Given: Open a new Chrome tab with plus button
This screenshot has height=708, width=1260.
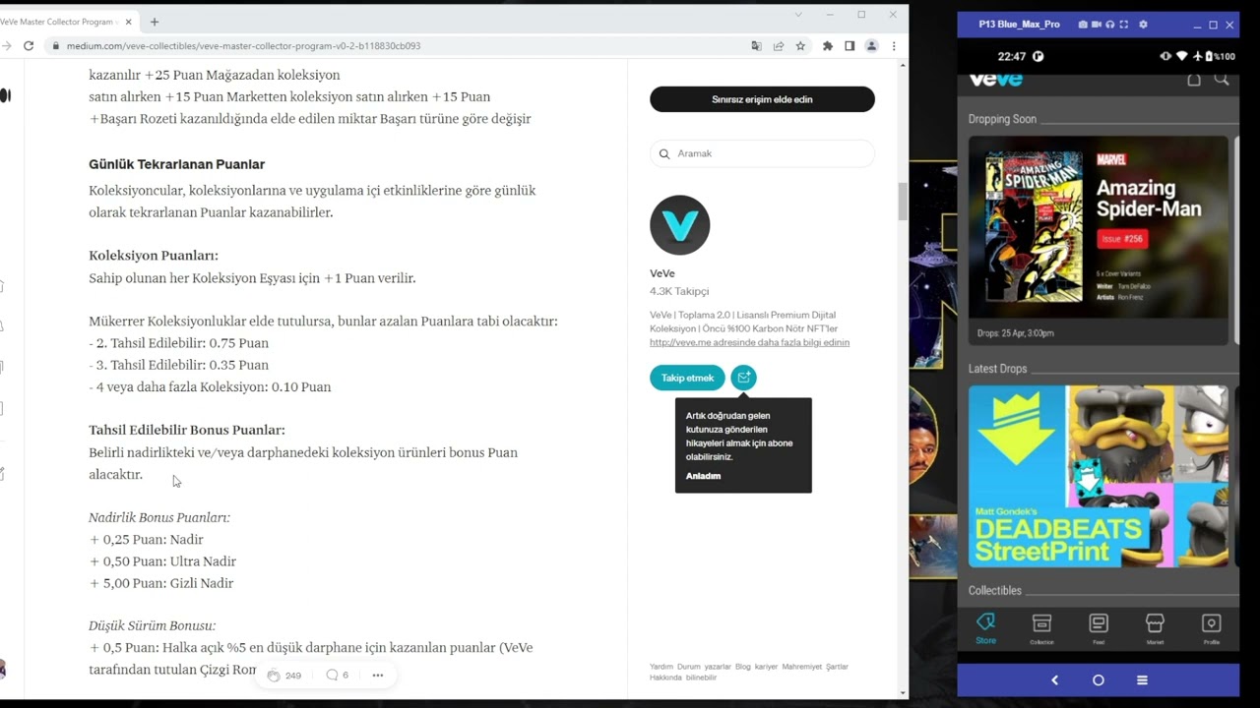Looking at the screenshot, I should point(155,22).
